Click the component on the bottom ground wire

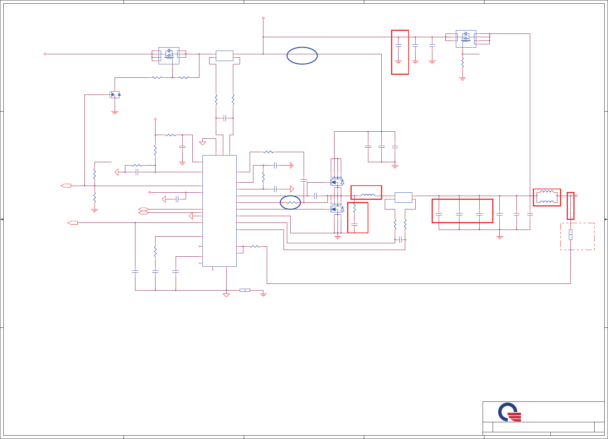pos(245,290)
